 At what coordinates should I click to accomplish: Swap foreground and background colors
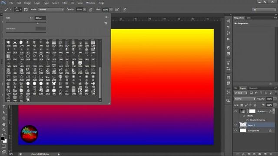6,135
